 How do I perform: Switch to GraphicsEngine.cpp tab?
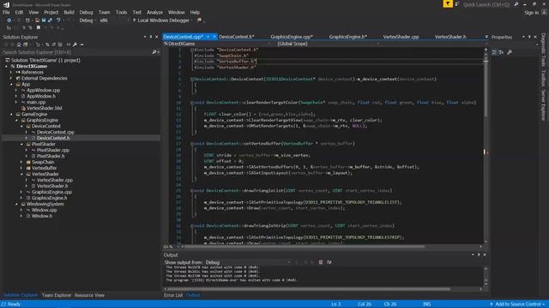(292, 37)
